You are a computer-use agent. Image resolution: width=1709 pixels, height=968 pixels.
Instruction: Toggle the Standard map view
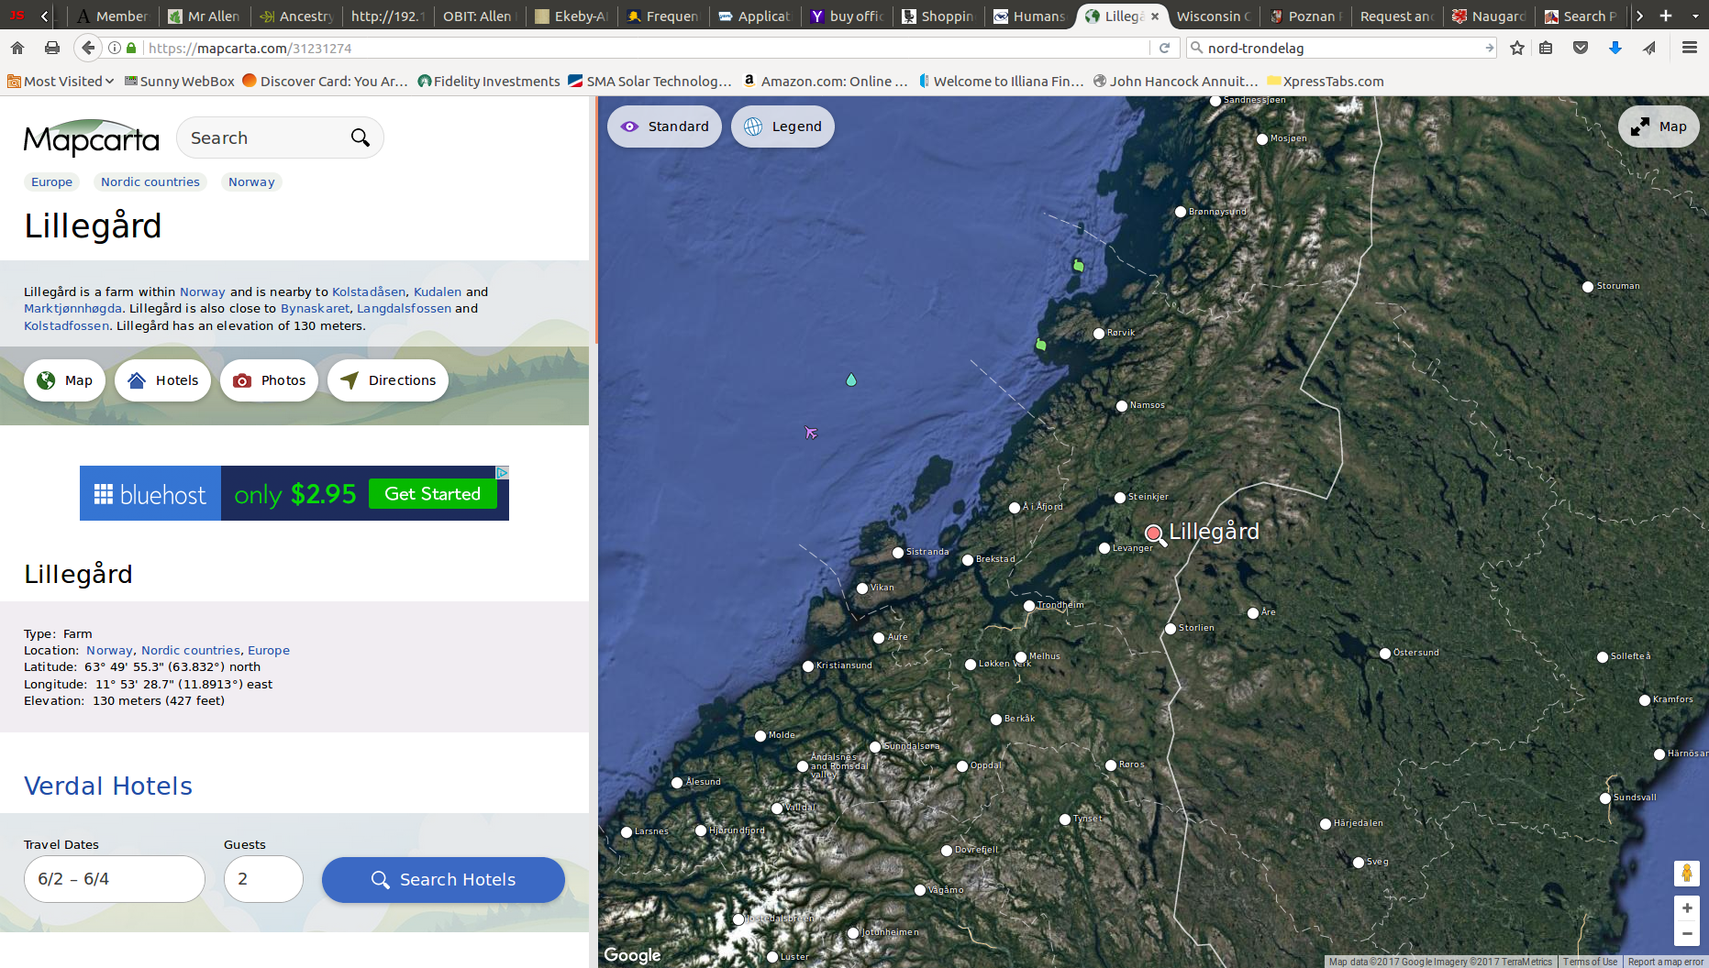click(x=664, y=126)
